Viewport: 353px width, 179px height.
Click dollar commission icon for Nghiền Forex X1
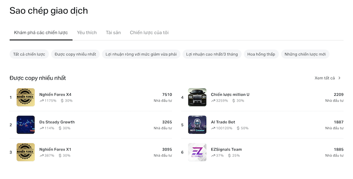coord(60,156)
